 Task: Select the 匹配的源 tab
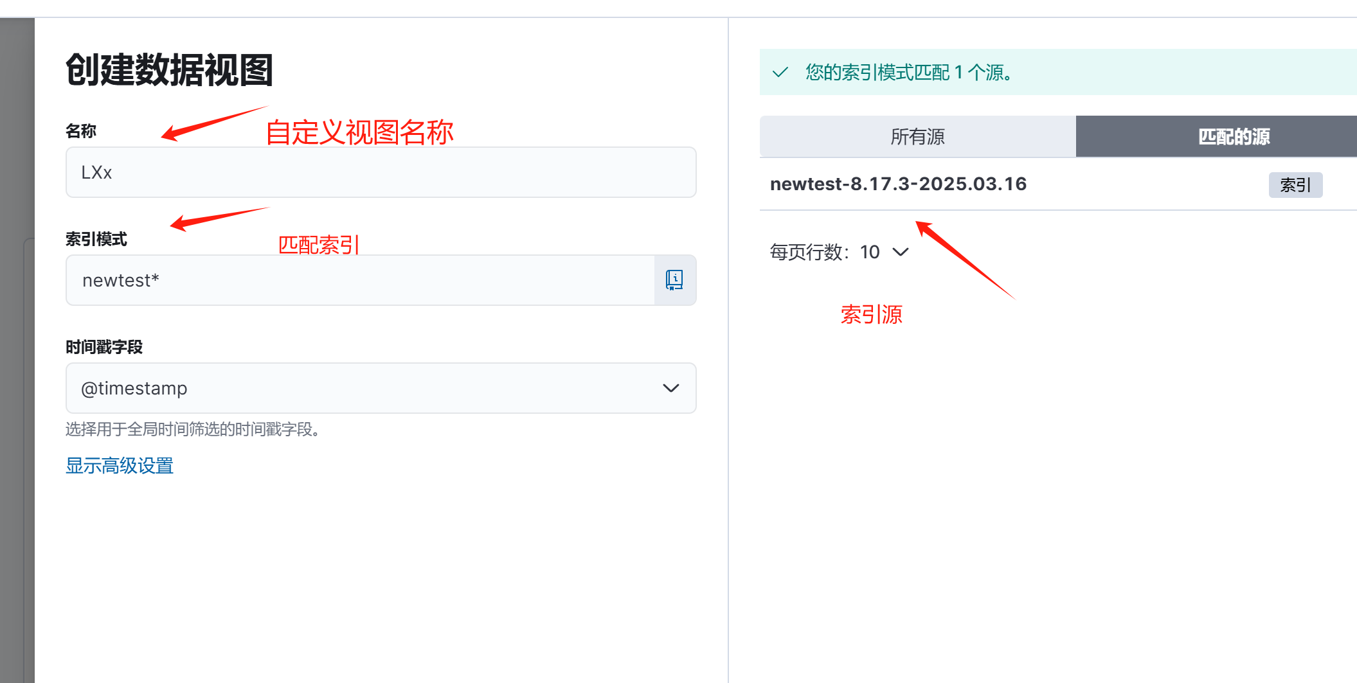pos(1233,137)
